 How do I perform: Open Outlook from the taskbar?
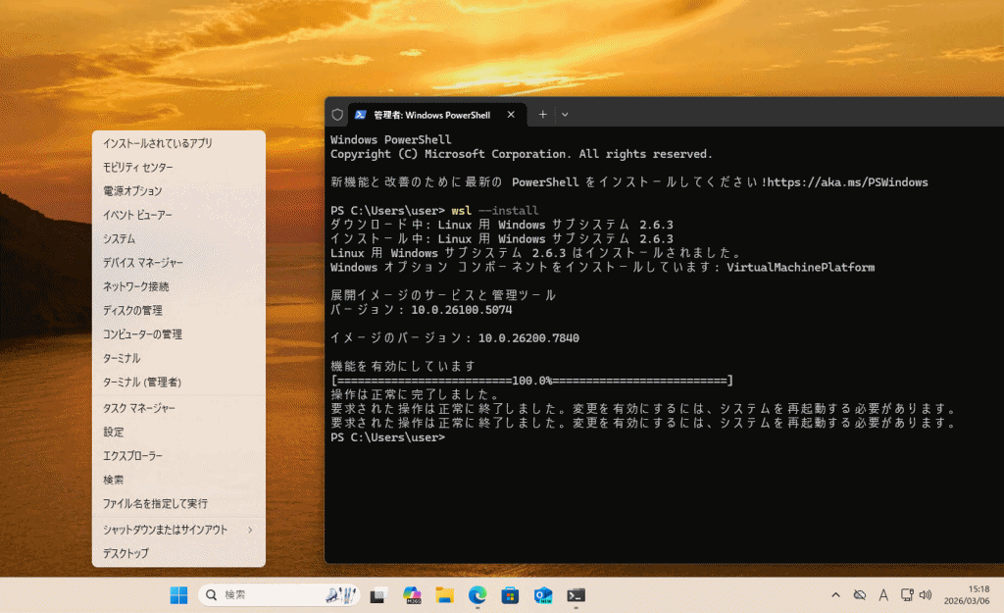pyautogui.click(x=543, y=594)
